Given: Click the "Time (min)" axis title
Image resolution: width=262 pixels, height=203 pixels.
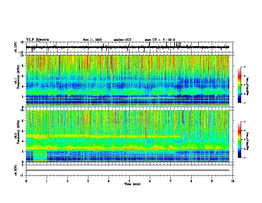Looking at the screenshot, I should pyautogui.click(x=132, y=184).
